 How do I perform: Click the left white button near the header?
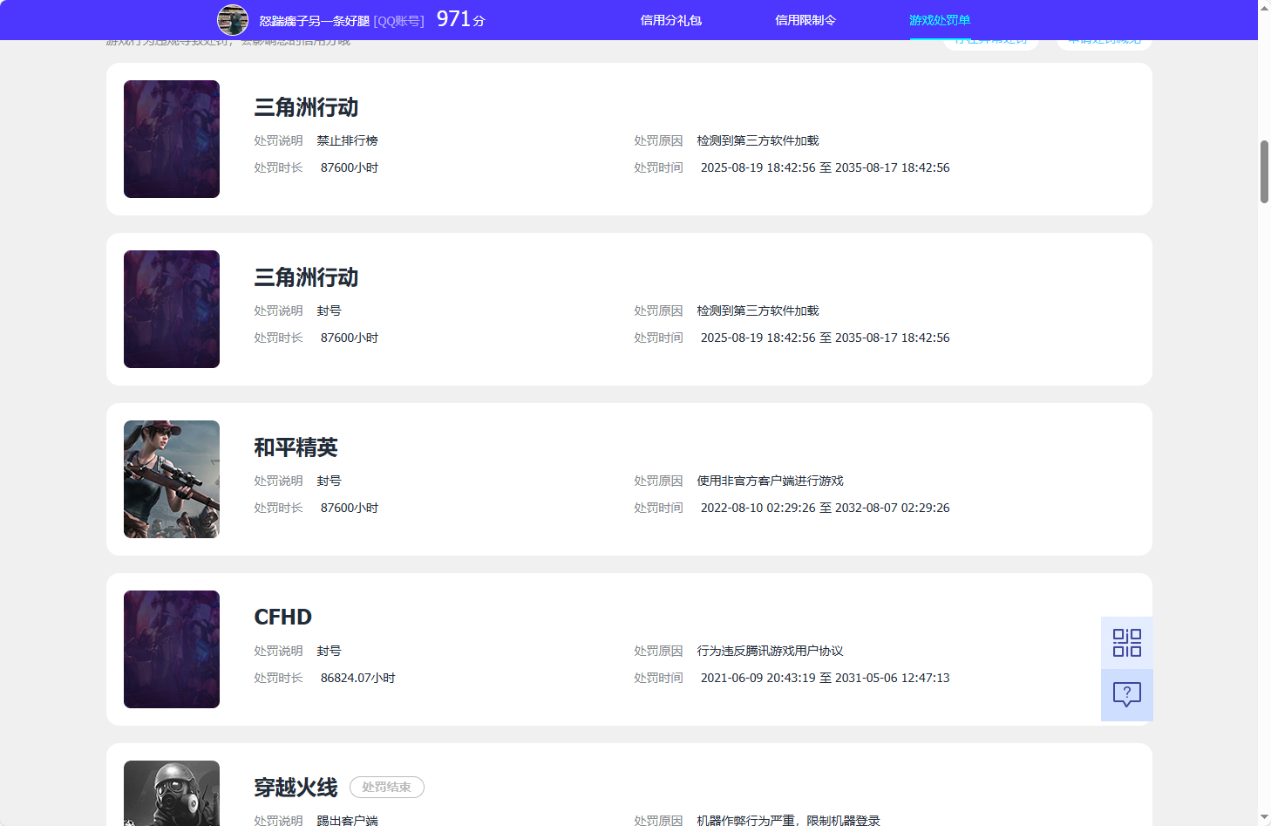tap(991, 38)
